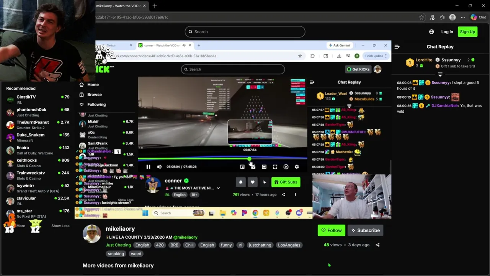Open DJXandriaNoir's profile from chat

(445, 105)
